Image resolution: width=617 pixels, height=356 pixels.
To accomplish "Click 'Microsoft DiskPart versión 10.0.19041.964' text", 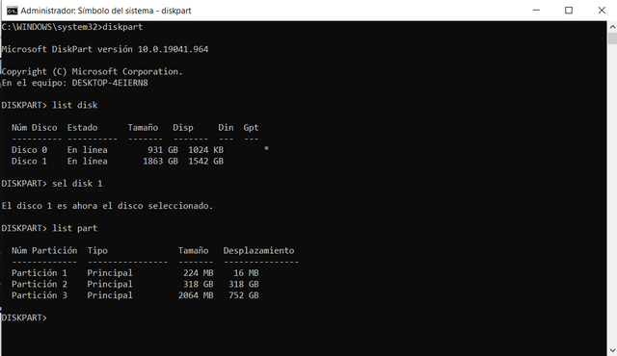I will pyautogui.click(x=105, y=49).
